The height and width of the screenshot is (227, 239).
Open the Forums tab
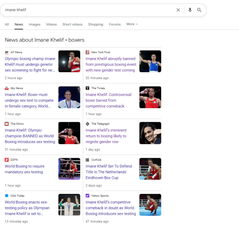pyautogui.click(x=115, y=24)
